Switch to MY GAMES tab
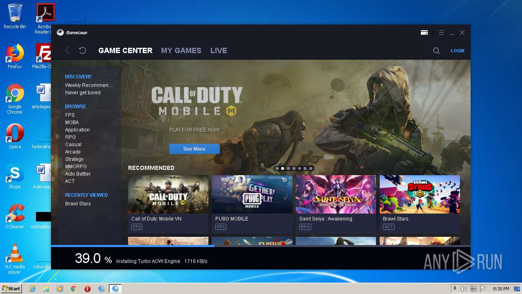Screen dimensions: 522x294 pyautogui.click(x=181, y=51)
